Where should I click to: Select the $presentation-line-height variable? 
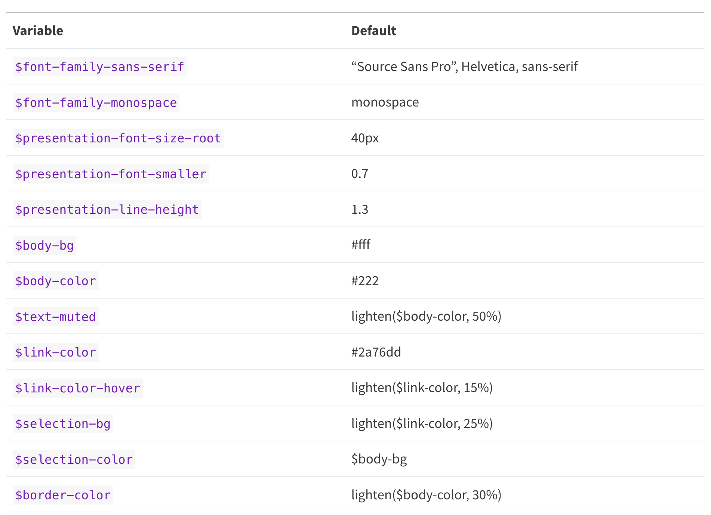pos(107,210)
